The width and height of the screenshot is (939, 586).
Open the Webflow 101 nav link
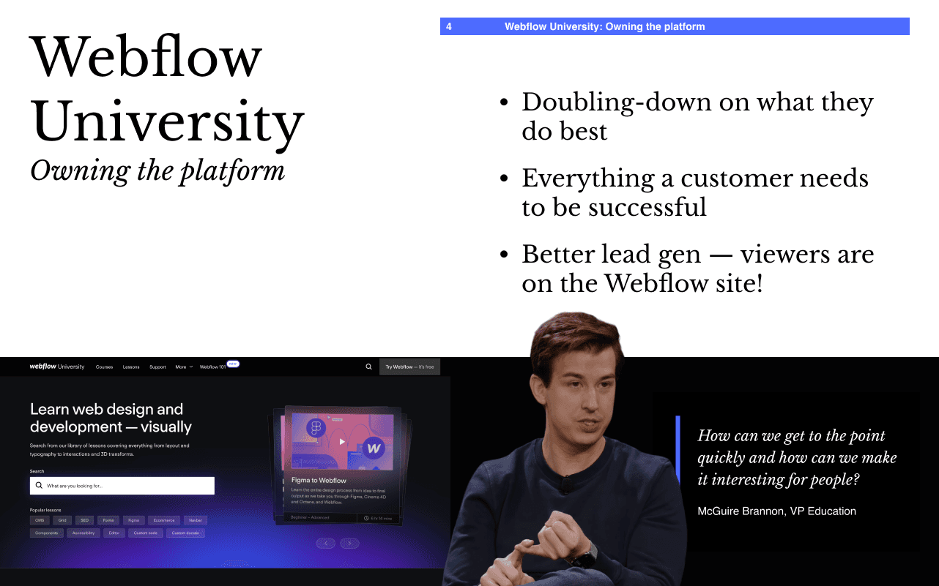[x=212, y=367]
